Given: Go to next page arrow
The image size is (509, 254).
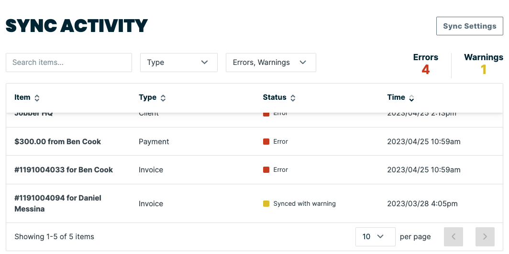Looking at the screenshot, I should tap(485, 237).
